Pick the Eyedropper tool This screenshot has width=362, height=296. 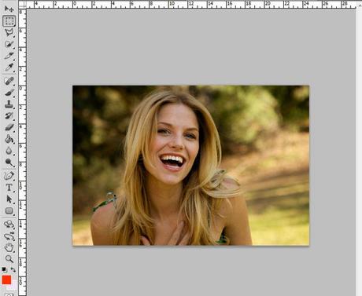pos(9,68)
